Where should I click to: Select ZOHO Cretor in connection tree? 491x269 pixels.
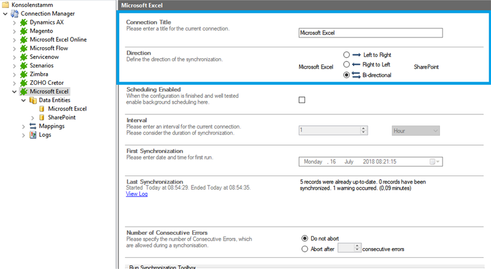click(47, 82)
